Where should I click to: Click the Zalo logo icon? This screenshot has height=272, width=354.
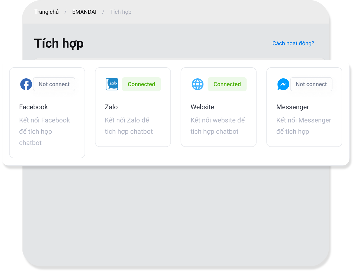(112, 84)
